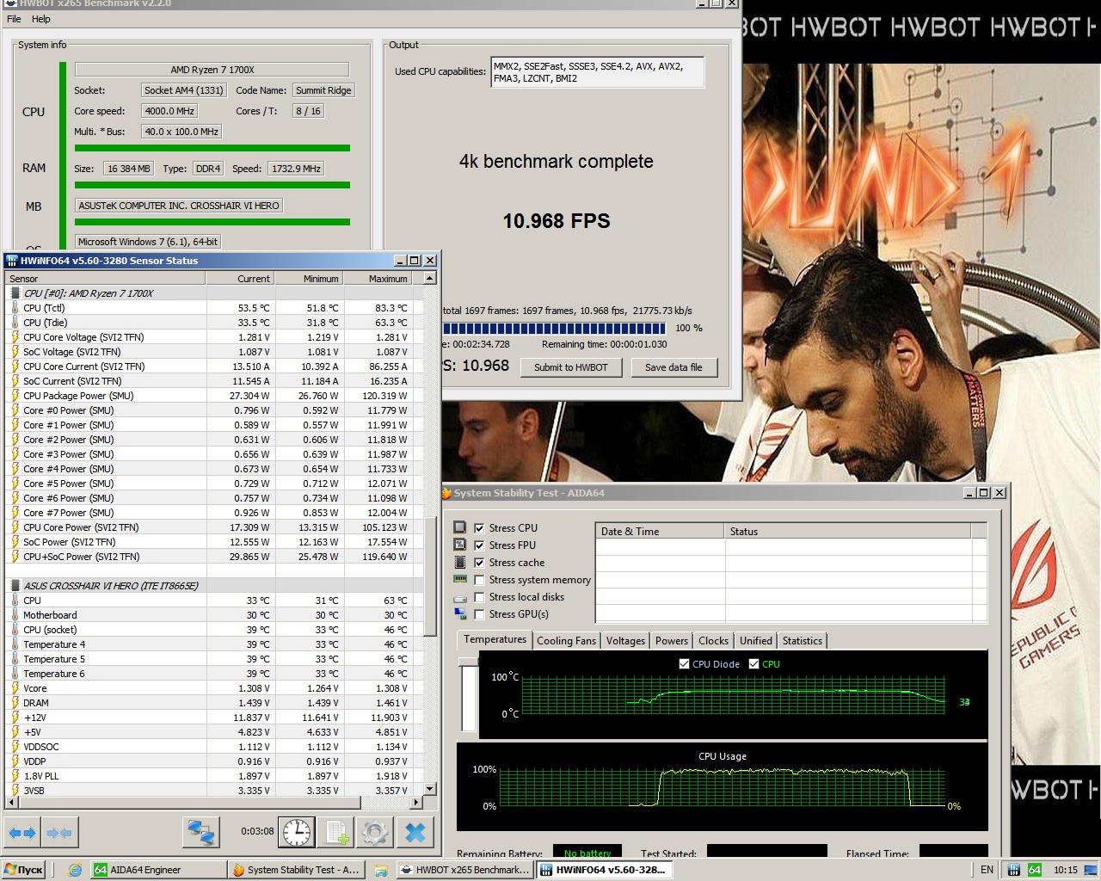Image resolution: width=1101 pixels, height=881 pixels.
Task: Click the Maximum column header in HWiNFO64
Action: 378,279
